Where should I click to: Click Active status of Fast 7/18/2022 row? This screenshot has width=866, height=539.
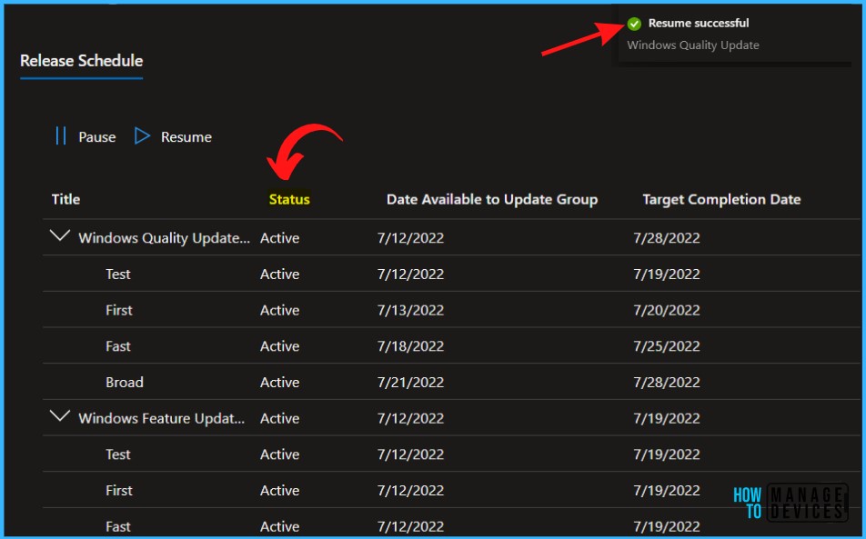[x=280, y=346]
